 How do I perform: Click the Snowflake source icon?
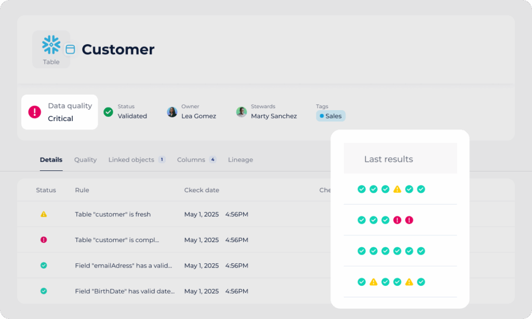coord(50,45)
